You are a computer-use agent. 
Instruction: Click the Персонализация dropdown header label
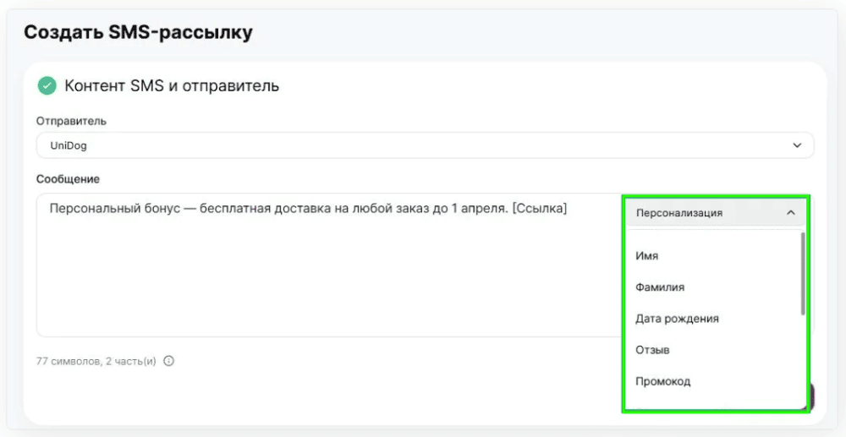click(679, 213)
